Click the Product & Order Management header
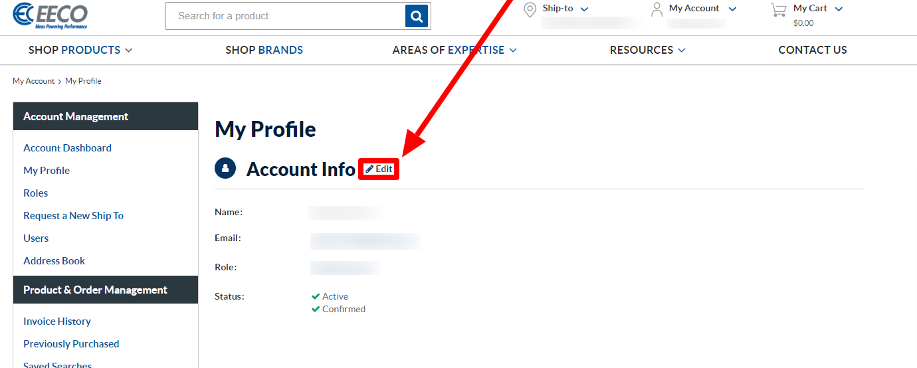 106,290
